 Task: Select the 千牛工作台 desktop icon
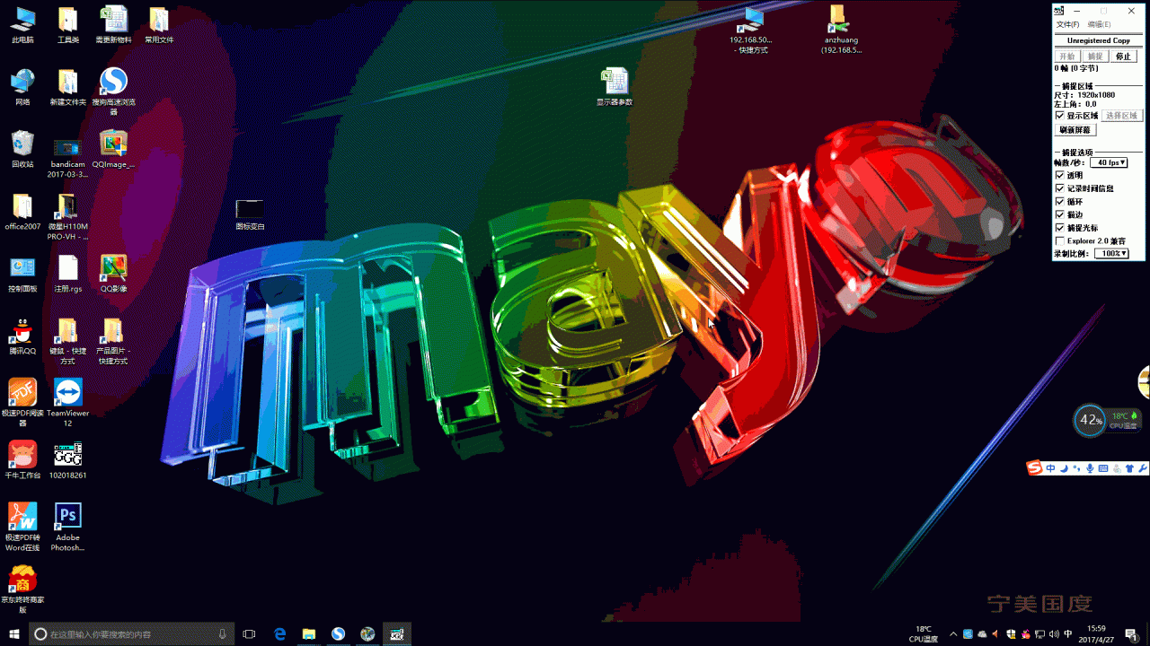click(22, 459)
